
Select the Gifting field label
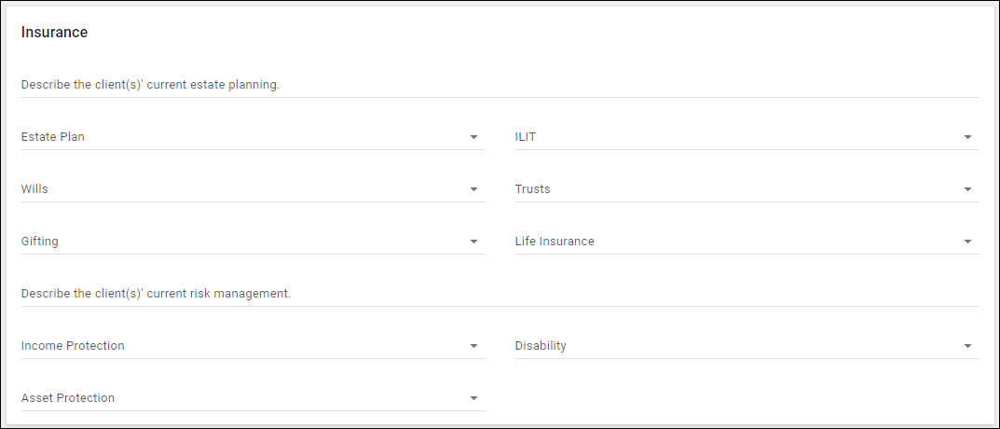pos(40,242)
